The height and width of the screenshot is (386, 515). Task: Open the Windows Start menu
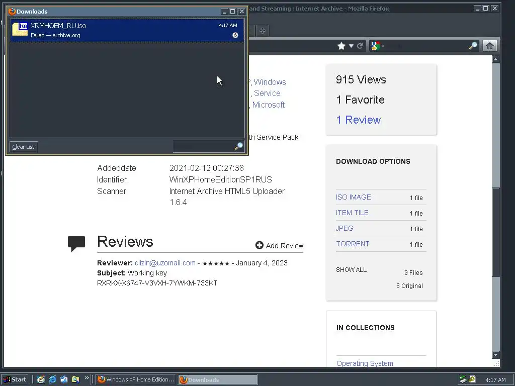click(x=15, y=379)
